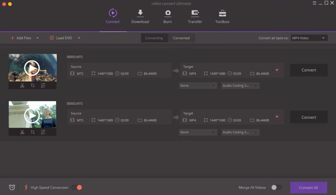Convert the first video
336x195 pixels.
[309, 70]
